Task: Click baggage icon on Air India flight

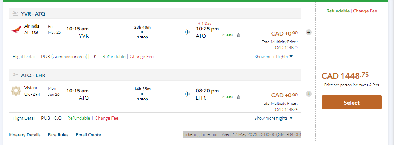Action: click(239, 36)
